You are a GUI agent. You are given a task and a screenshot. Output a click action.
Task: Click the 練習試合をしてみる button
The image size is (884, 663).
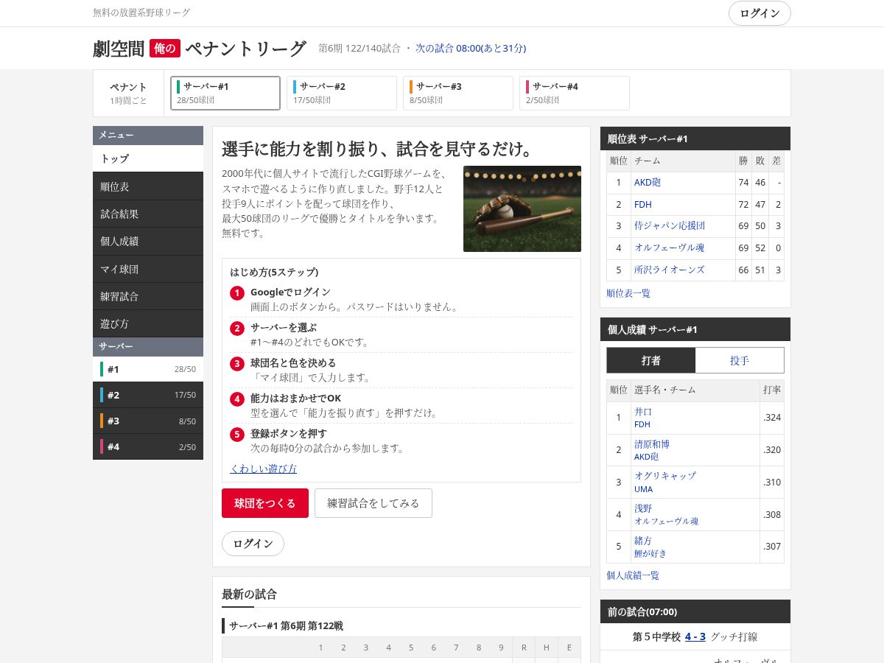coord(373,503)
